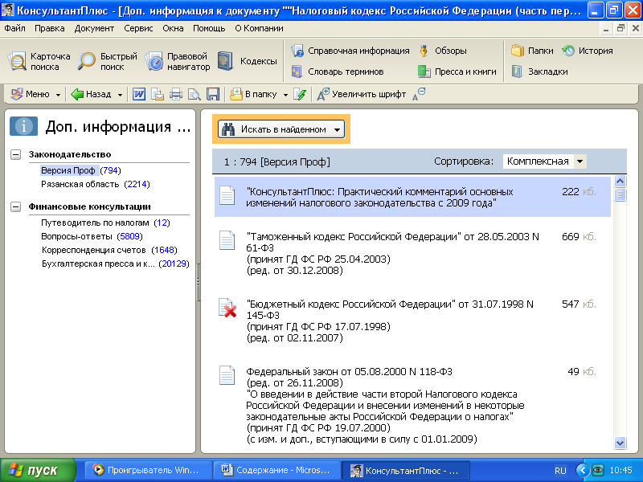
Task: Open Пресса и книги
Action: coord(457,71)
